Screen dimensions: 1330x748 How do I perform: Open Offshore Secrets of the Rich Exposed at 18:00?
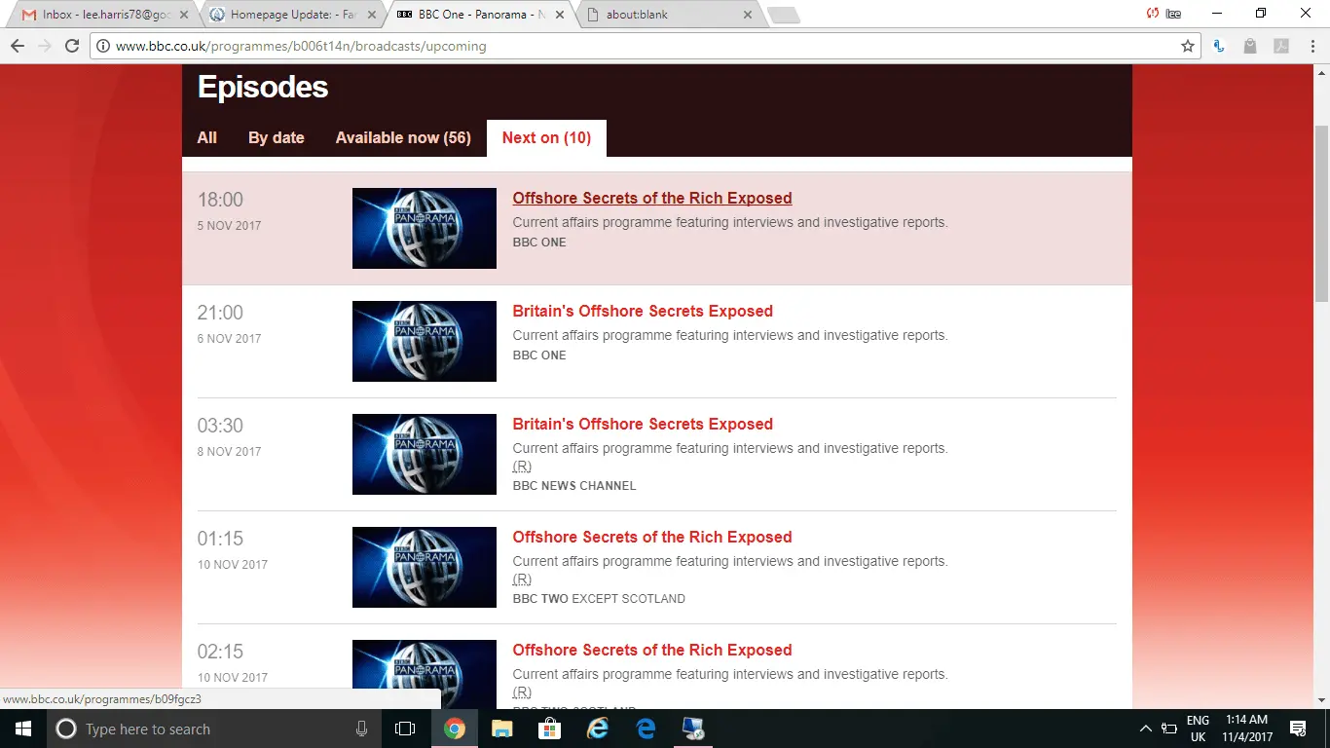651,198
